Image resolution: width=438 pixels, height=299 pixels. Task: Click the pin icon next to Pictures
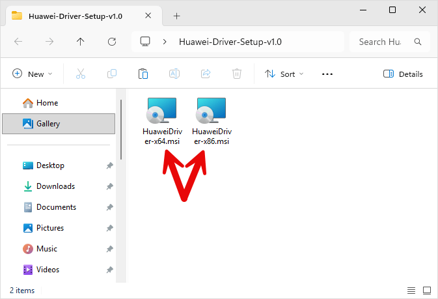[109, 228]
